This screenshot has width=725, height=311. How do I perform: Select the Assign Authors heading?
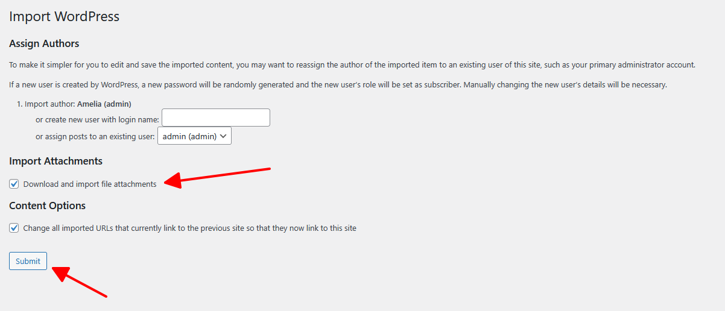44,43
